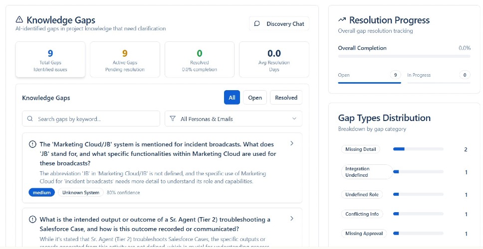The image size is (483, 249).
Task: Click the Resolved 0.0% completion card
Action: point(200,60)
